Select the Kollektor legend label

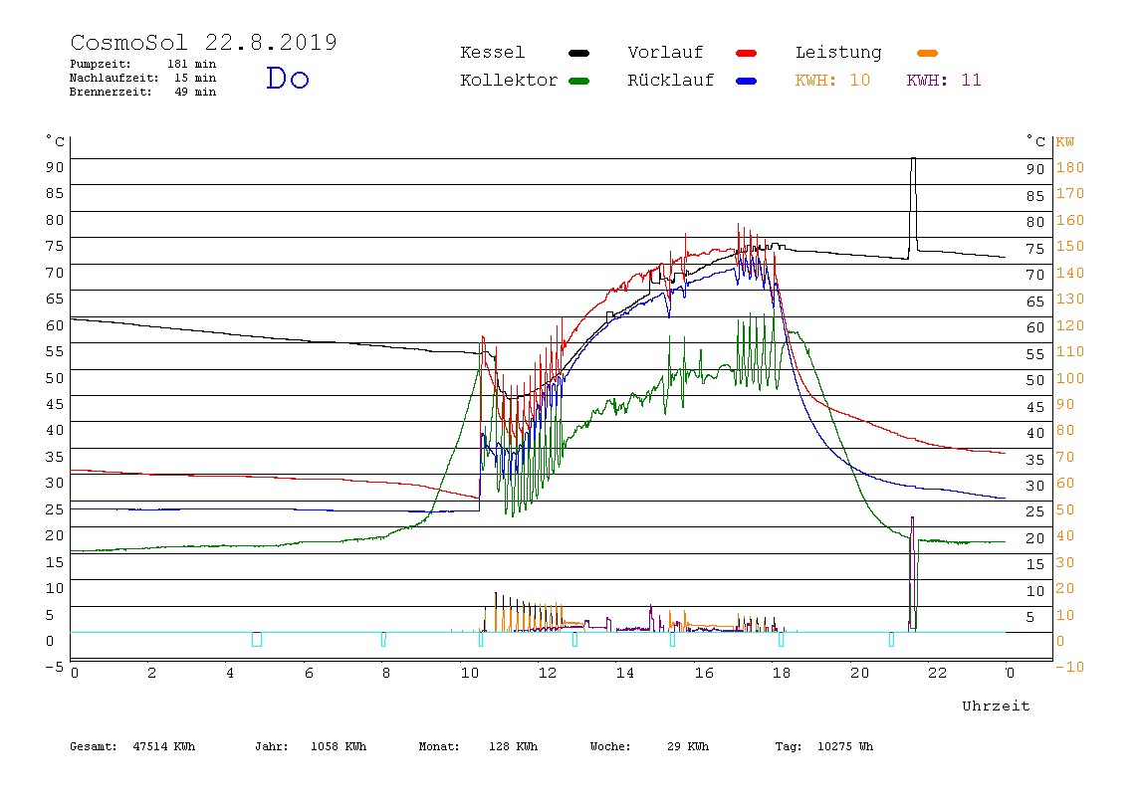(x=508, y=81)
